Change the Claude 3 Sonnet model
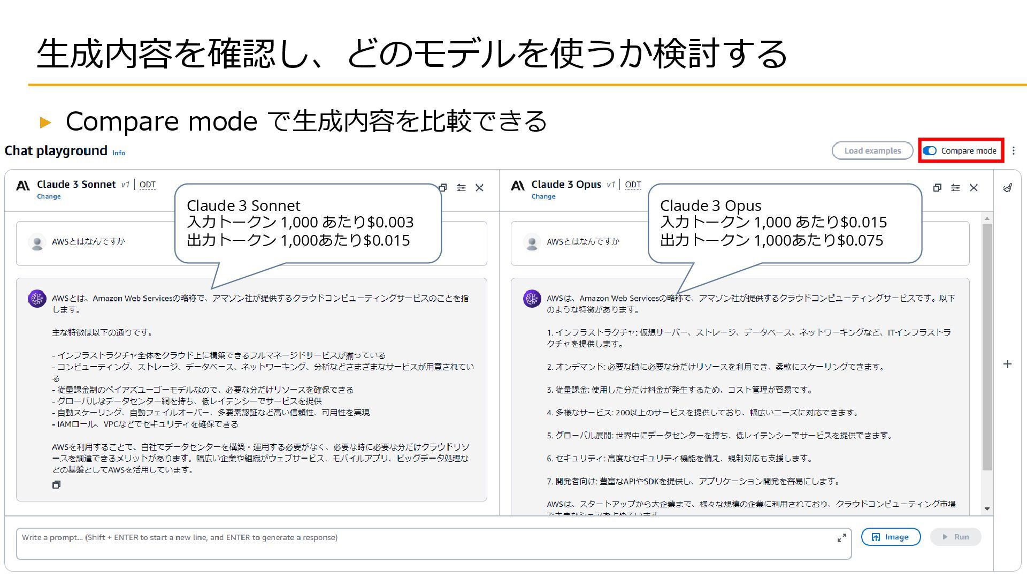 click(49, 196)
